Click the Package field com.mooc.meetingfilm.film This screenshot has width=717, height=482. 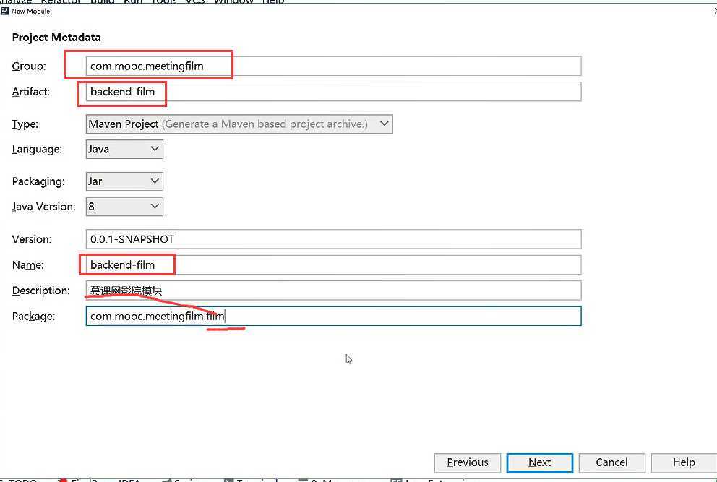(333, 316)
